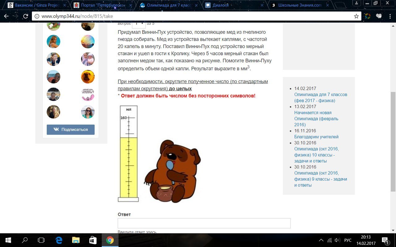396x247 pixels.
Task: Switch the РУС input language indicator
Action: click(348, 240)
